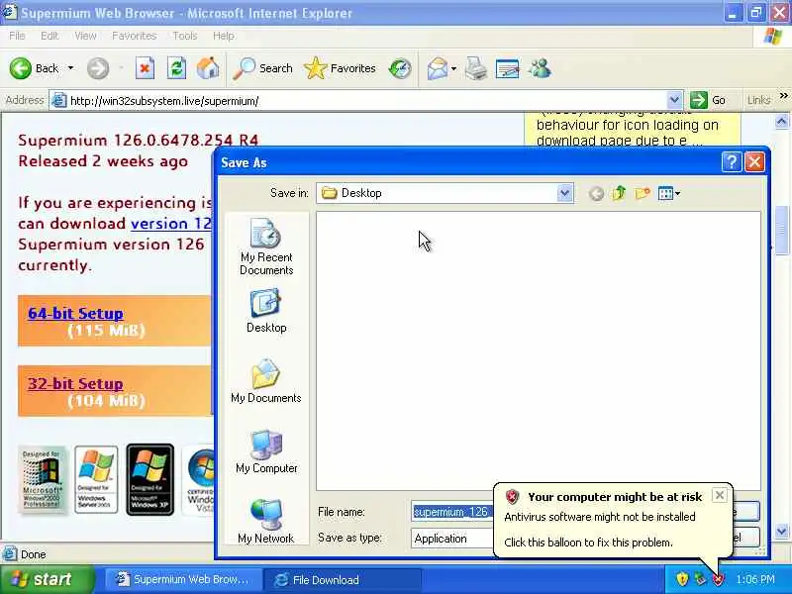
Task: Print the page with the printer icon
Action: pos(476,68)
